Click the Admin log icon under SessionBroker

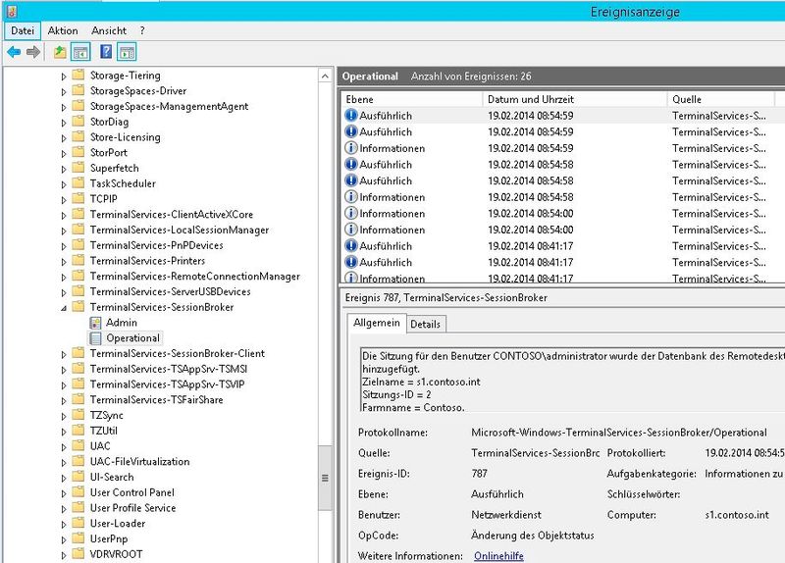click(x=95, y=323)
